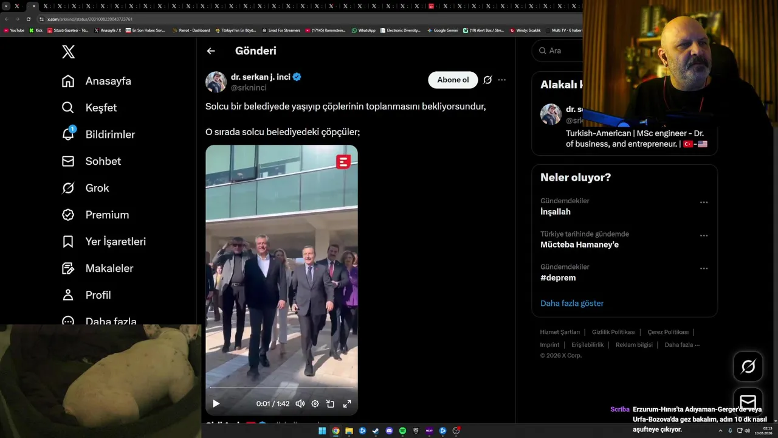Open Spotify from the taskbar
778x438 pixels.
pyautogui.click(x=402, y=431)
